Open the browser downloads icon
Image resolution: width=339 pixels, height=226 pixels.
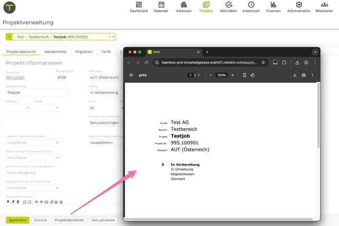[x=297, y=63]
